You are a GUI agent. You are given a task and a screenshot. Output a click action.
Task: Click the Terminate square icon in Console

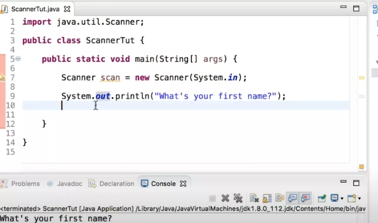(x=213, y=198)
